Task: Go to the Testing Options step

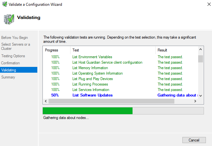Action: 13,56
